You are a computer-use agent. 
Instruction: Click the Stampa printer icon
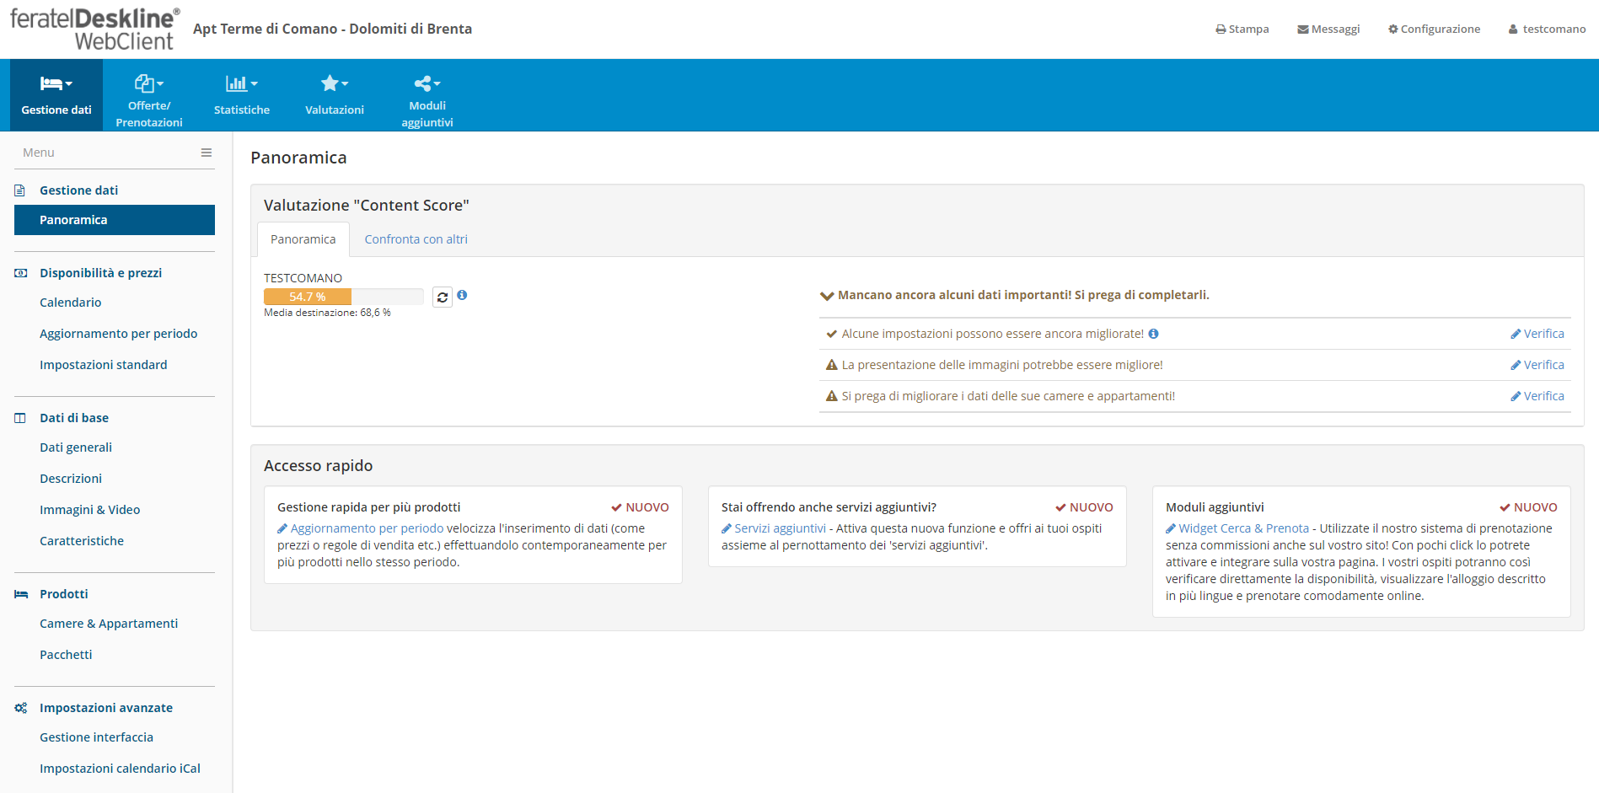(x=1220, y=29)
